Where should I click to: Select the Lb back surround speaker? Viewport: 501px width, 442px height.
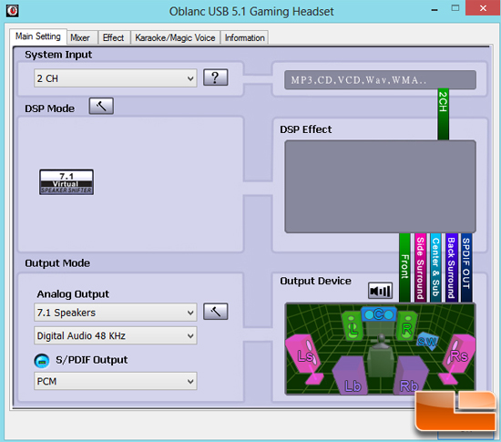(x=351, y=375)
